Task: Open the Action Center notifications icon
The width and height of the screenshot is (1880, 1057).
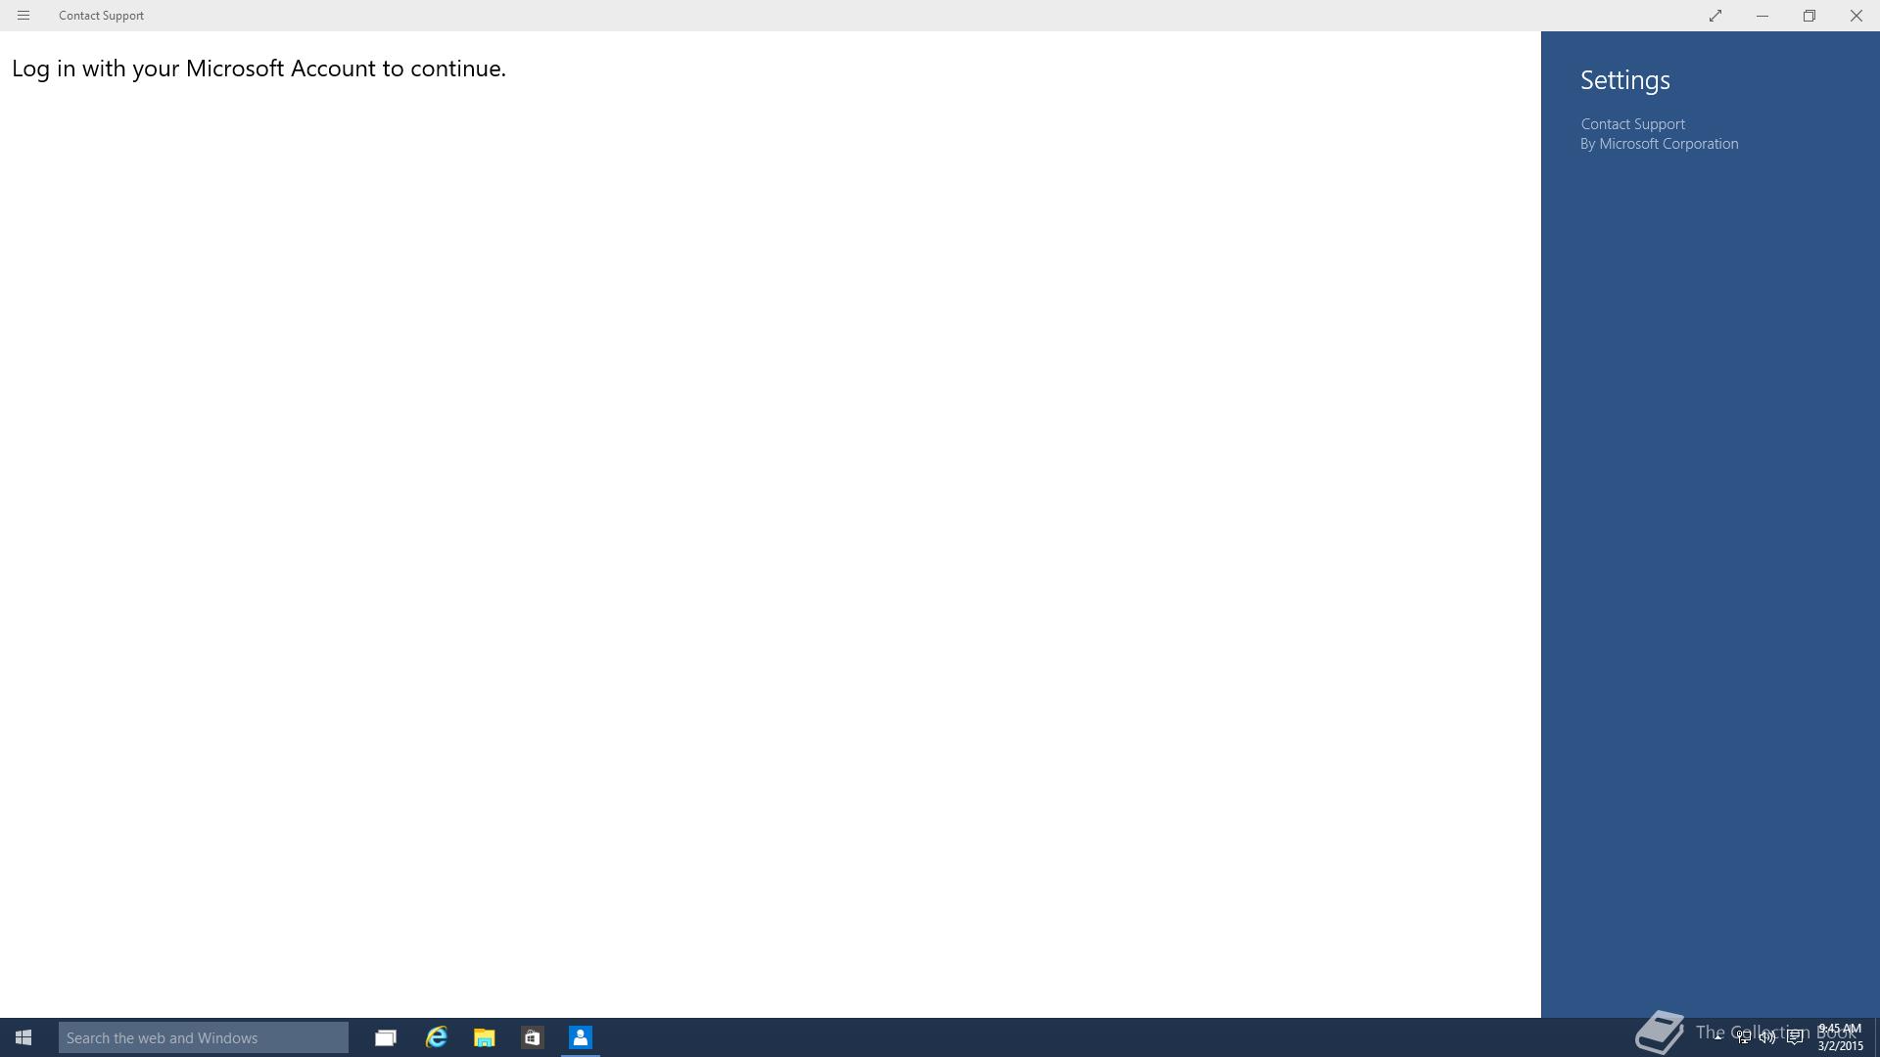Action: point(1796,1037)
